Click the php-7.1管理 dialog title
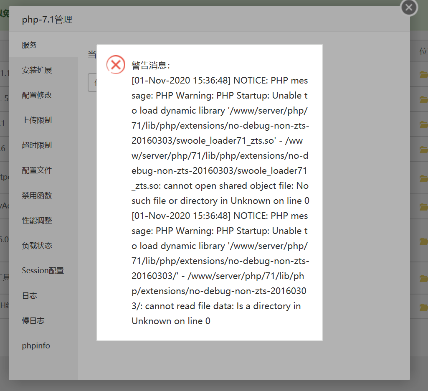 (x=47, y=20)
